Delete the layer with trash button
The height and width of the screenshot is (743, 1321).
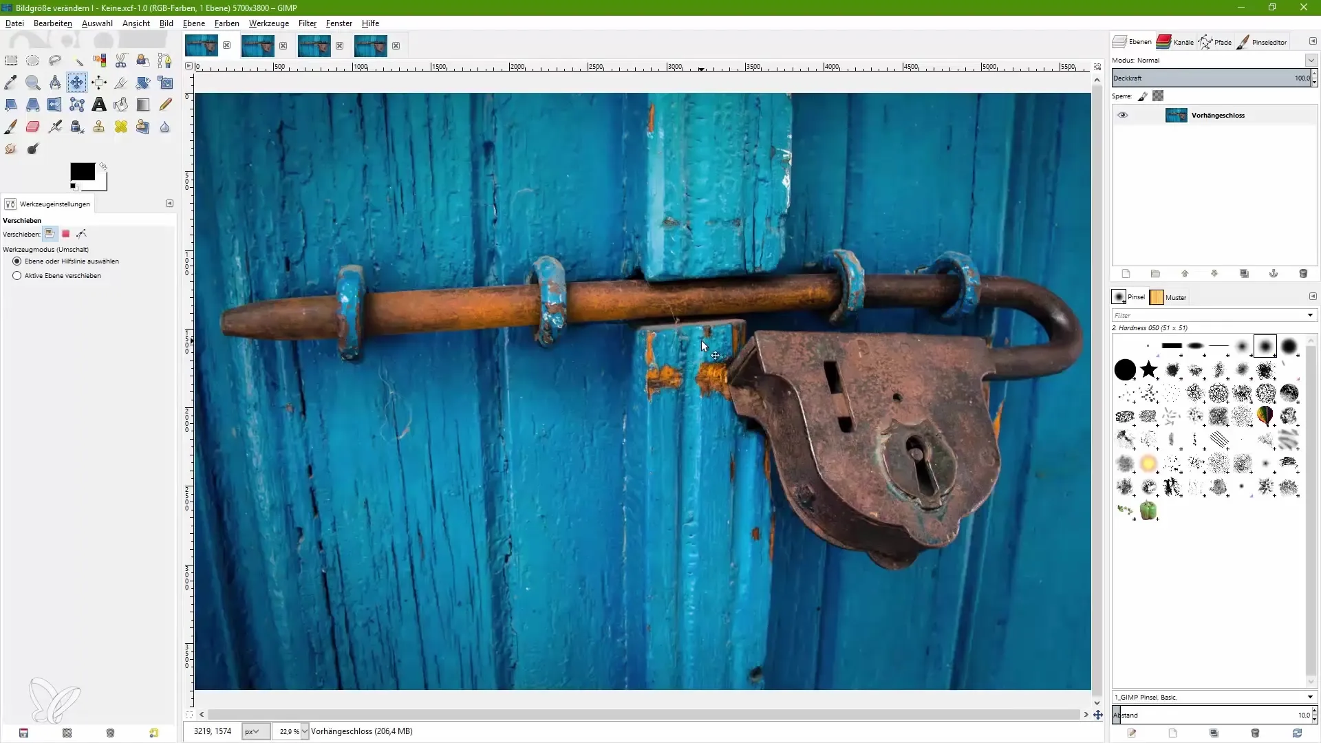(1303, 274)
